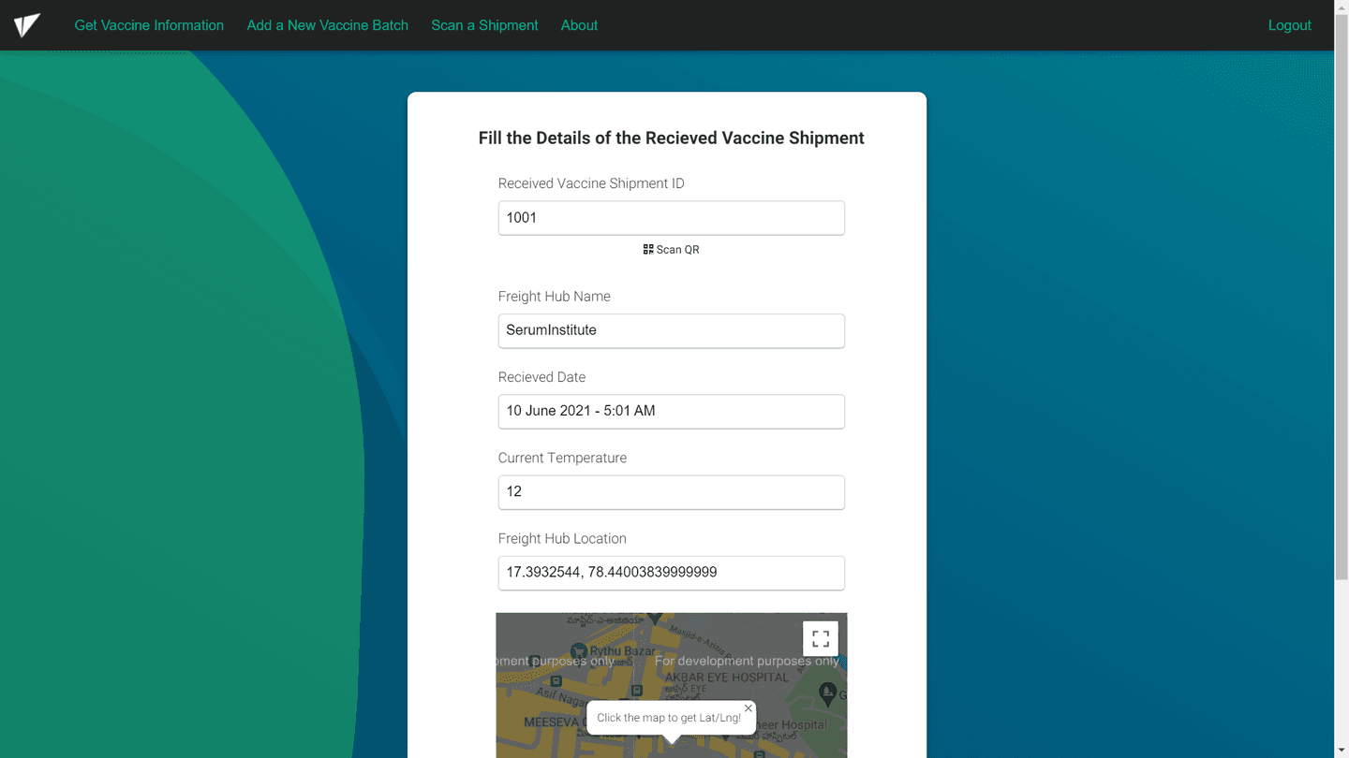1349x758 pixels.
Task: Click 'Recieved Date' label text
Action: point(541,377)
